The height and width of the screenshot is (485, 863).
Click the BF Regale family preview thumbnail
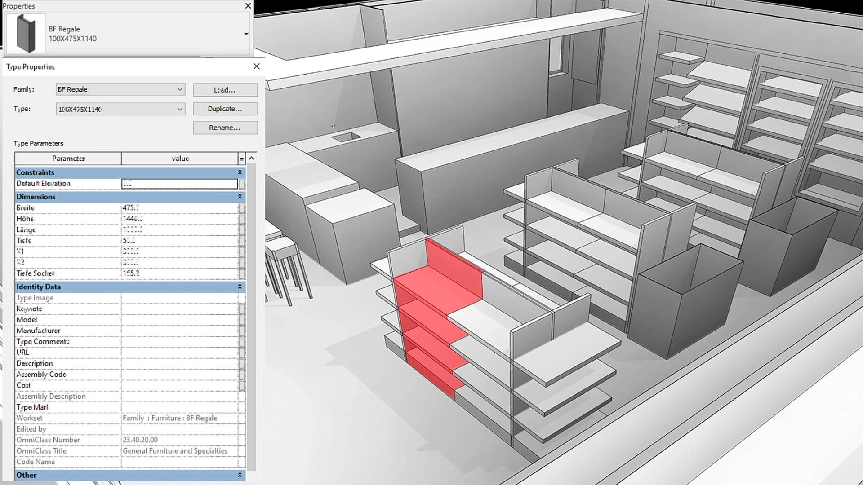(x=25, y=33)
